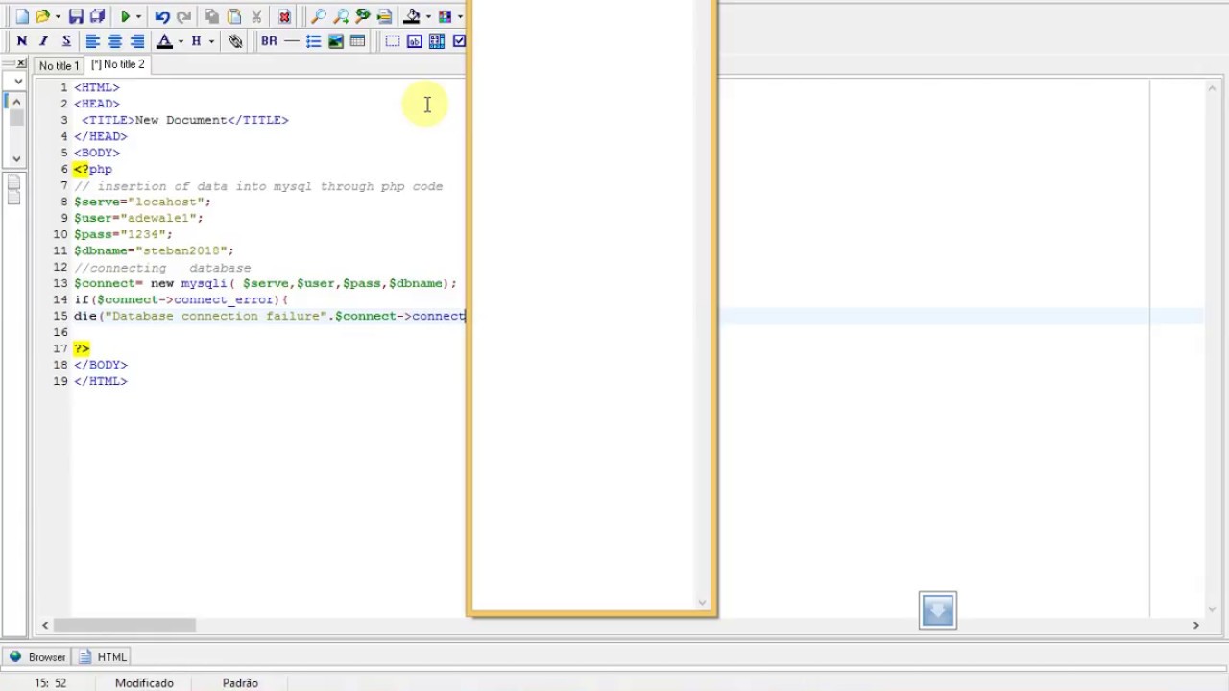
Task: Toggle bold formatting N button
Action: pos(22,41)
